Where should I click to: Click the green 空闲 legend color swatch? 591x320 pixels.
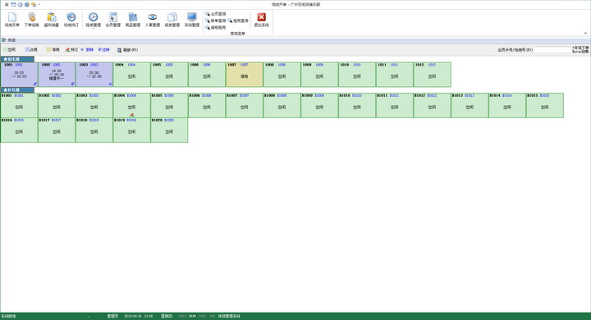pos(5,49)
